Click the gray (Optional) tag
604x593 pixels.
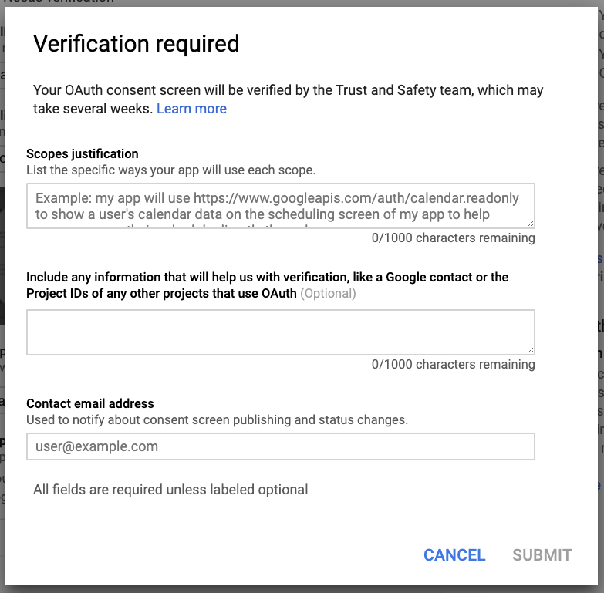click(328, 293)
